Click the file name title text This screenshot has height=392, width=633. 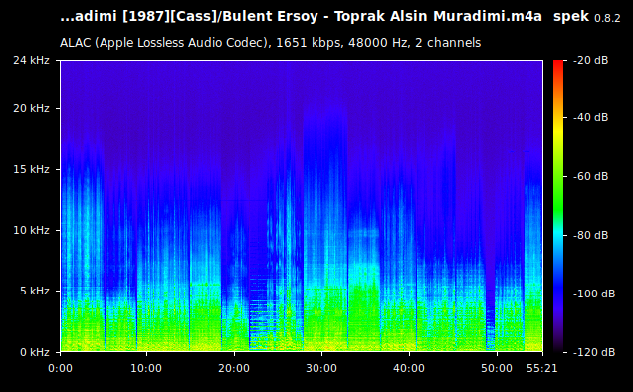[301, 17]
